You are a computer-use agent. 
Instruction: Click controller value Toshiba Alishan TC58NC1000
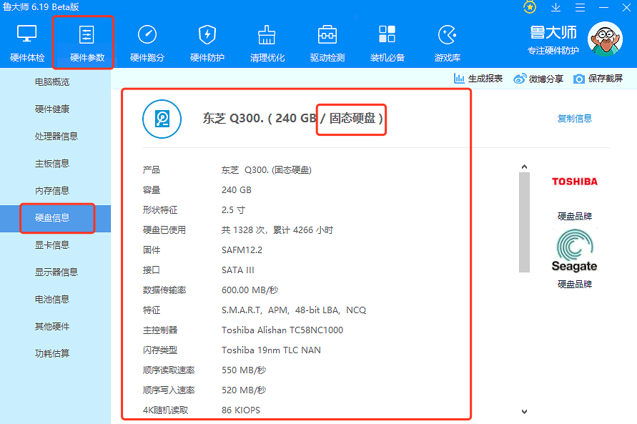[x=282, y=330]
